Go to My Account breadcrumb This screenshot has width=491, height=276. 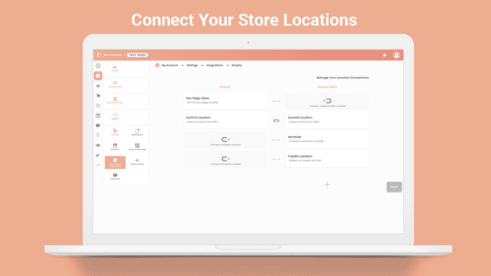[x=170, y=65]
